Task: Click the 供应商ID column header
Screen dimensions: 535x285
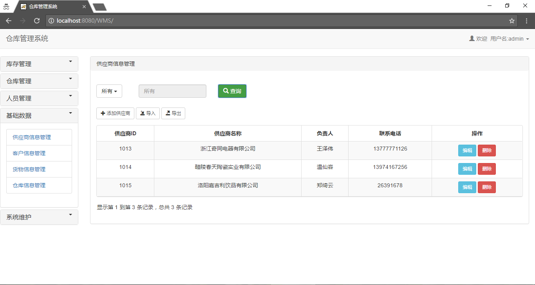Action: pyautogui.click(x=125, y=133)
